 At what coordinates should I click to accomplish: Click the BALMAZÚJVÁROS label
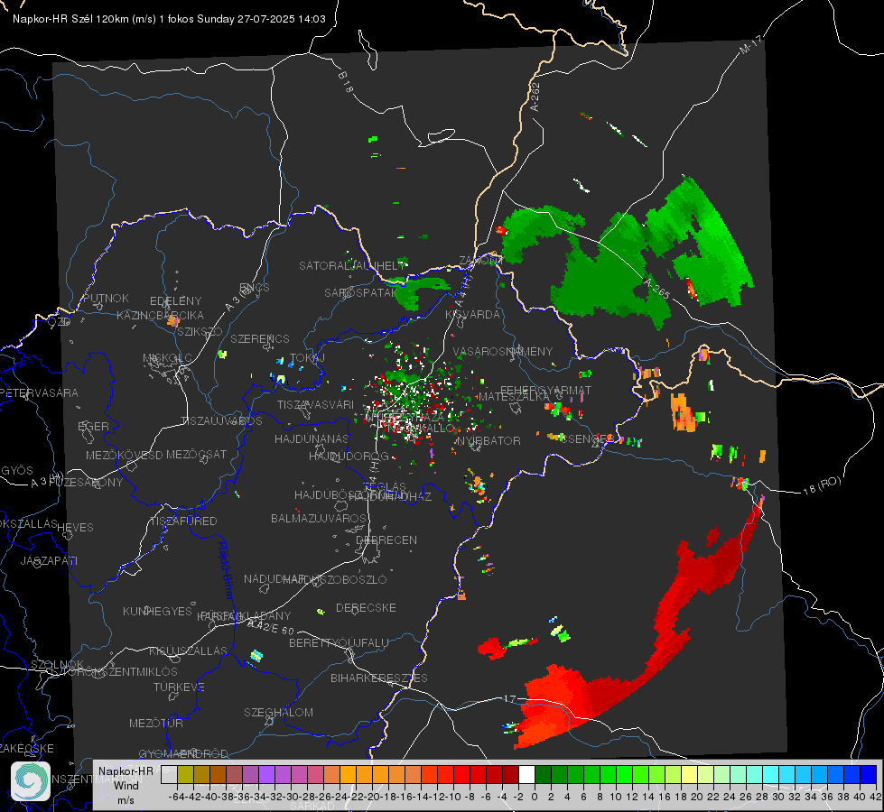pos(319,518)
